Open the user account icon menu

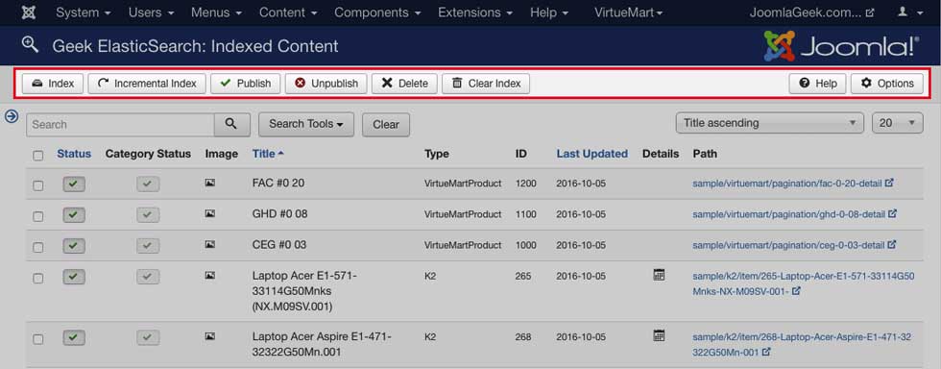(910, 12)
